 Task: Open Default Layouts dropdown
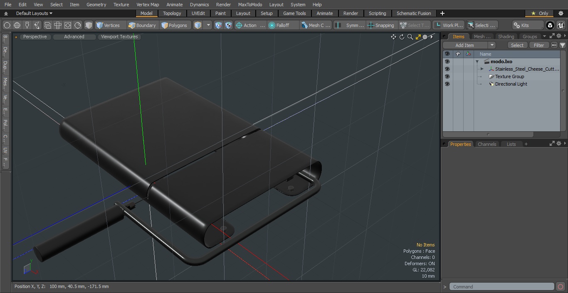34,13
